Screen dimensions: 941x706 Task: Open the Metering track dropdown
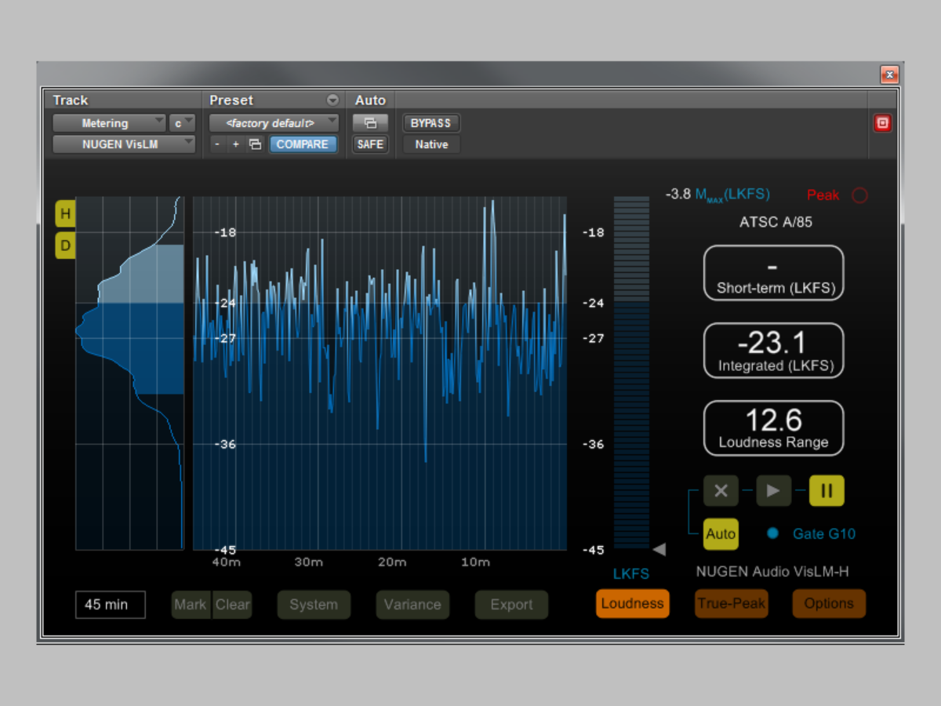[109, 123]
